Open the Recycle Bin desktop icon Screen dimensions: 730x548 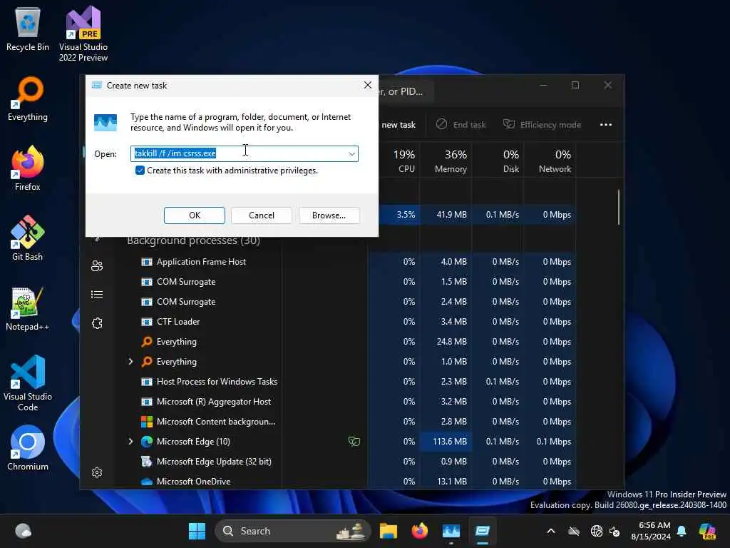coord(28,30)
